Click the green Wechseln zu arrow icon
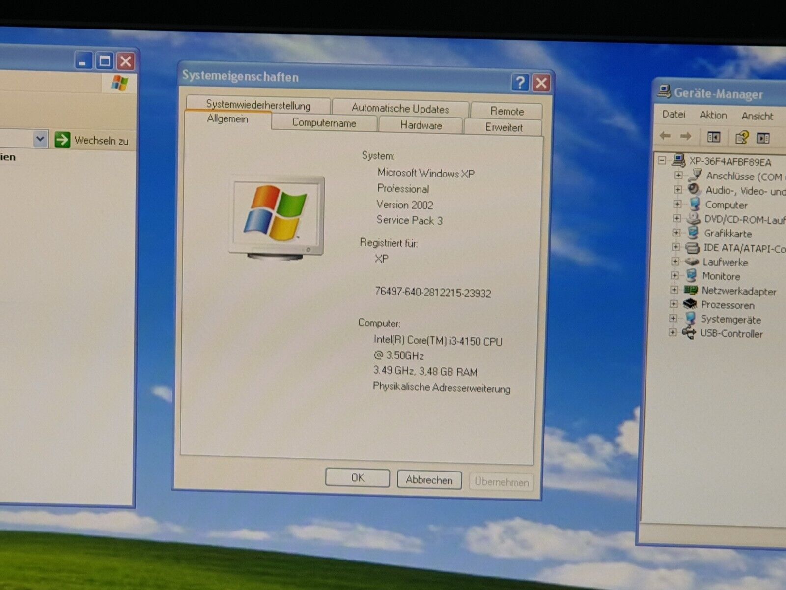The width and height of the screenshot is (786, 590). 62,140
